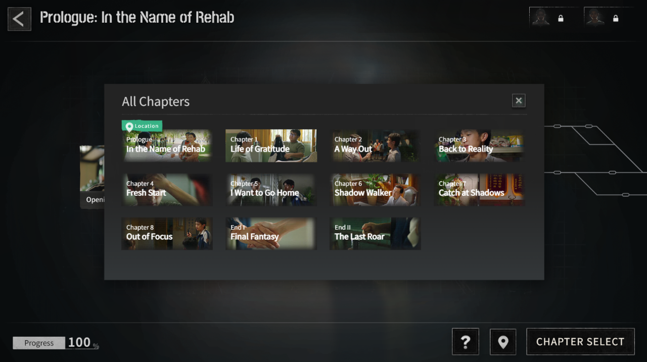Open Chapter 6 Shadow Walker
Screen dimensions: 647x362
coord(375,190)
